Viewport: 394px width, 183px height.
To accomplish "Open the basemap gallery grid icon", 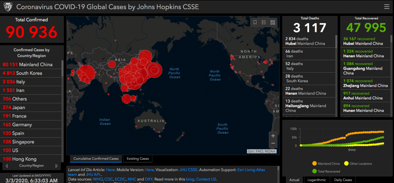I will 273,22.
